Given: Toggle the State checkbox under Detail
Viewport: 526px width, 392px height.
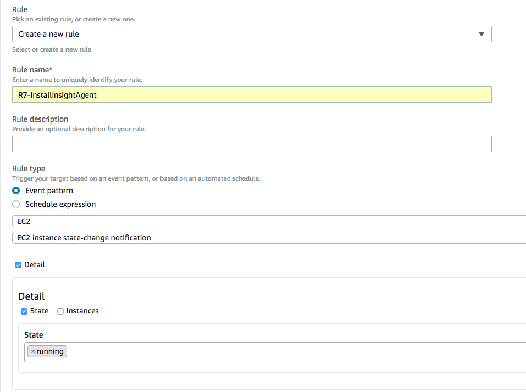Looking at the screenshot, I should (24, 311).
